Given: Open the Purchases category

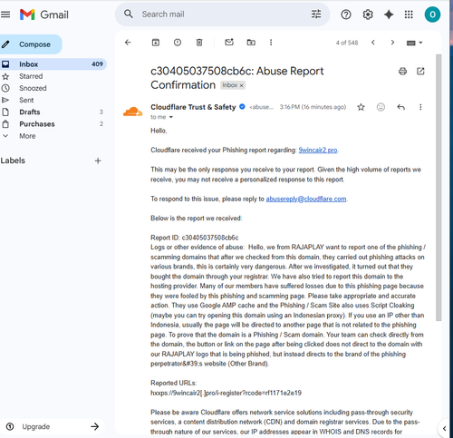Looking at the screenshot, I should [x=37, y=124].
